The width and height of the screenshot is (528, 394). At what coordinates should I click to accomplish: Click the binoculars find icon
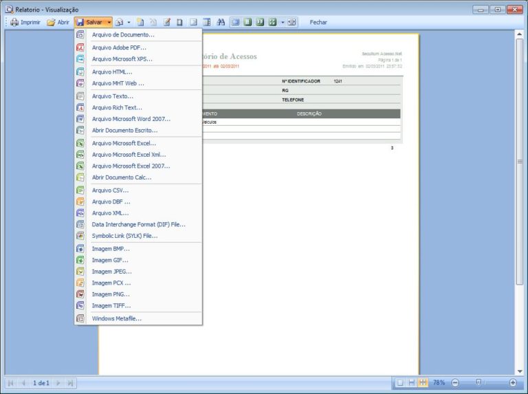click(x=221, y=22)
